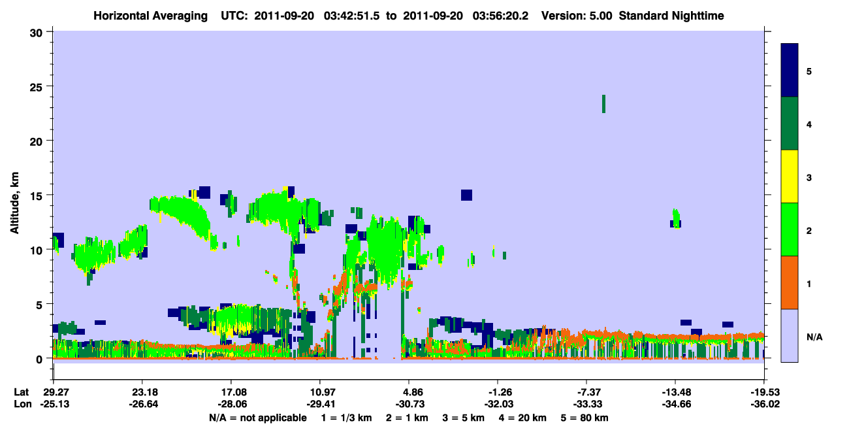Click the longitude value '-32.03'
The image size is (849, 436).
tap(498, 405)
